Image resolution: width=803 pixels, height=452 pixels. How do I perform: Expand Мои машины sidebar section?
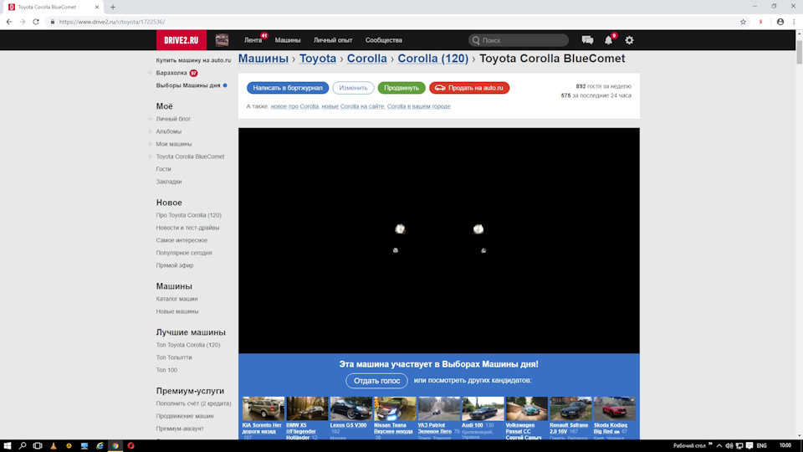click(x=150, y=144)
